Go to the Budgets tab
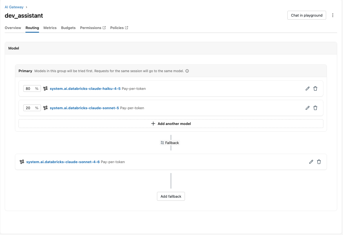Viewport: 343px width, 235px height. point(68,28)
